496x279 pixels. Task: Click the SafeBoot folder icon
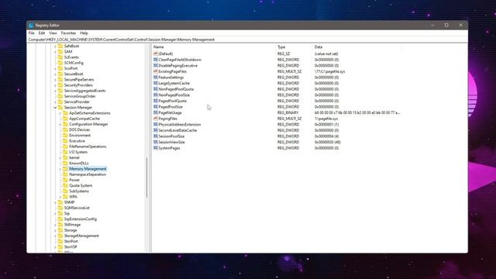pos(60,46)
